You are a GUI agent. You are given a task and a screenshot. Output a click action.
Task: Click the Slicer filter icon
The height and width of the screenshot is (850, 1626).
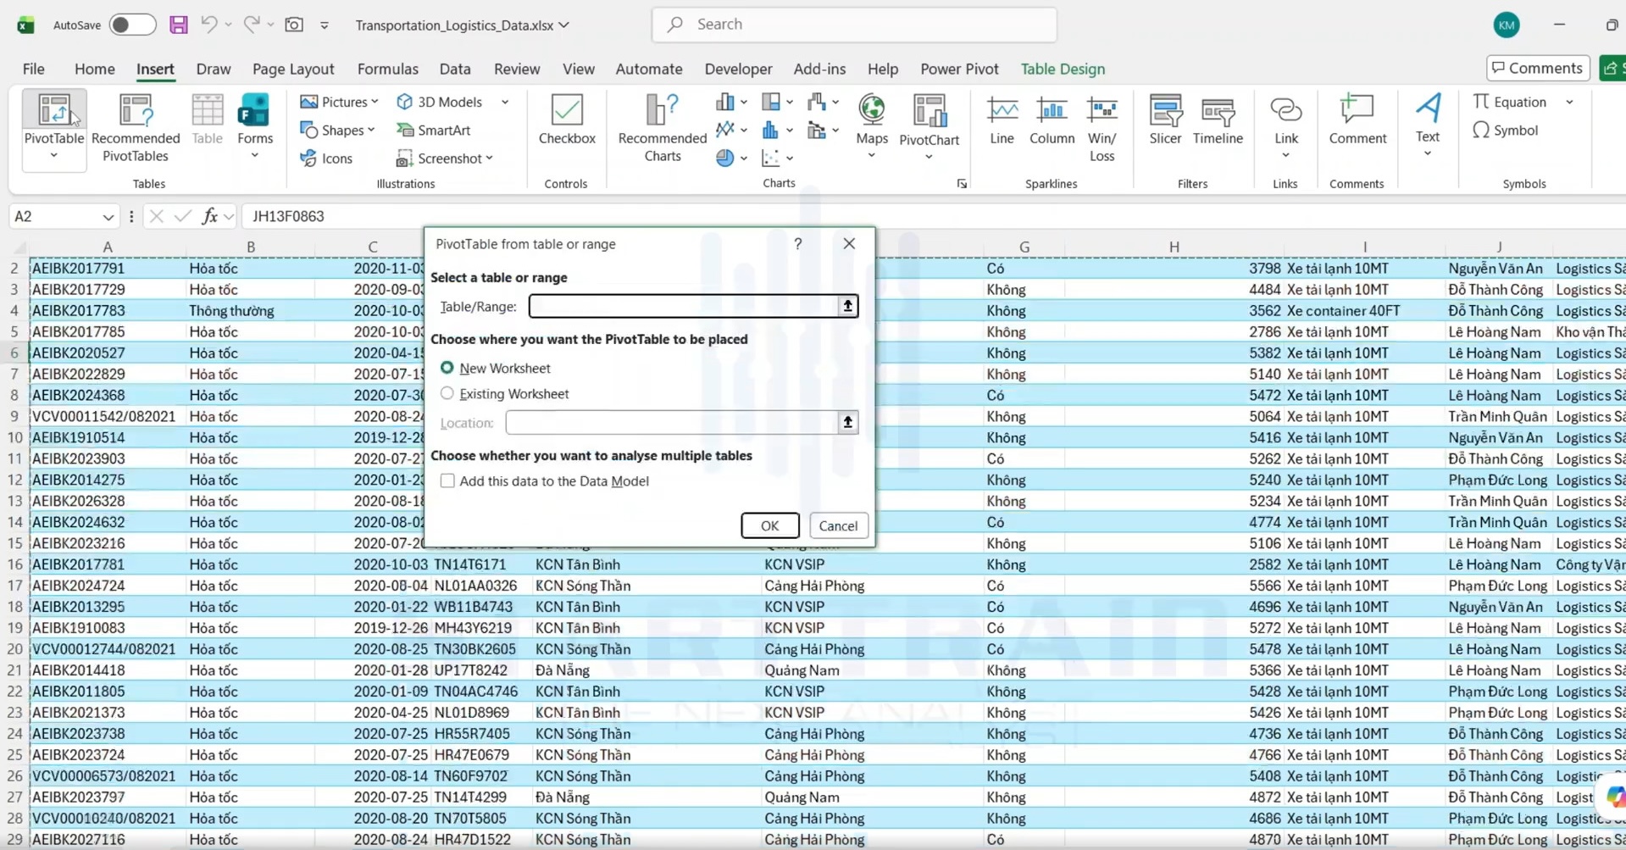1165,119
